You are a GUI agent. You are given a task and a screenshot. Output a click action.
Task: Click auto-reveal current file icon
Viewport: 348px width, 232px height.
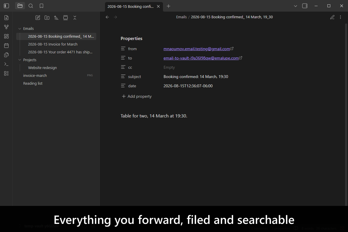[66, 18]
